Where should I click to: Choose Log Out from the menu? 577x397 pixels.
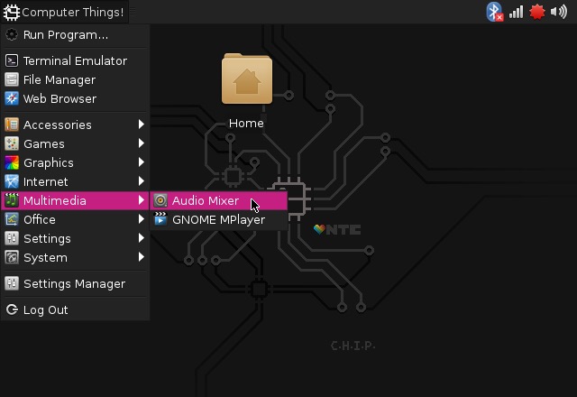coord(45,309)
